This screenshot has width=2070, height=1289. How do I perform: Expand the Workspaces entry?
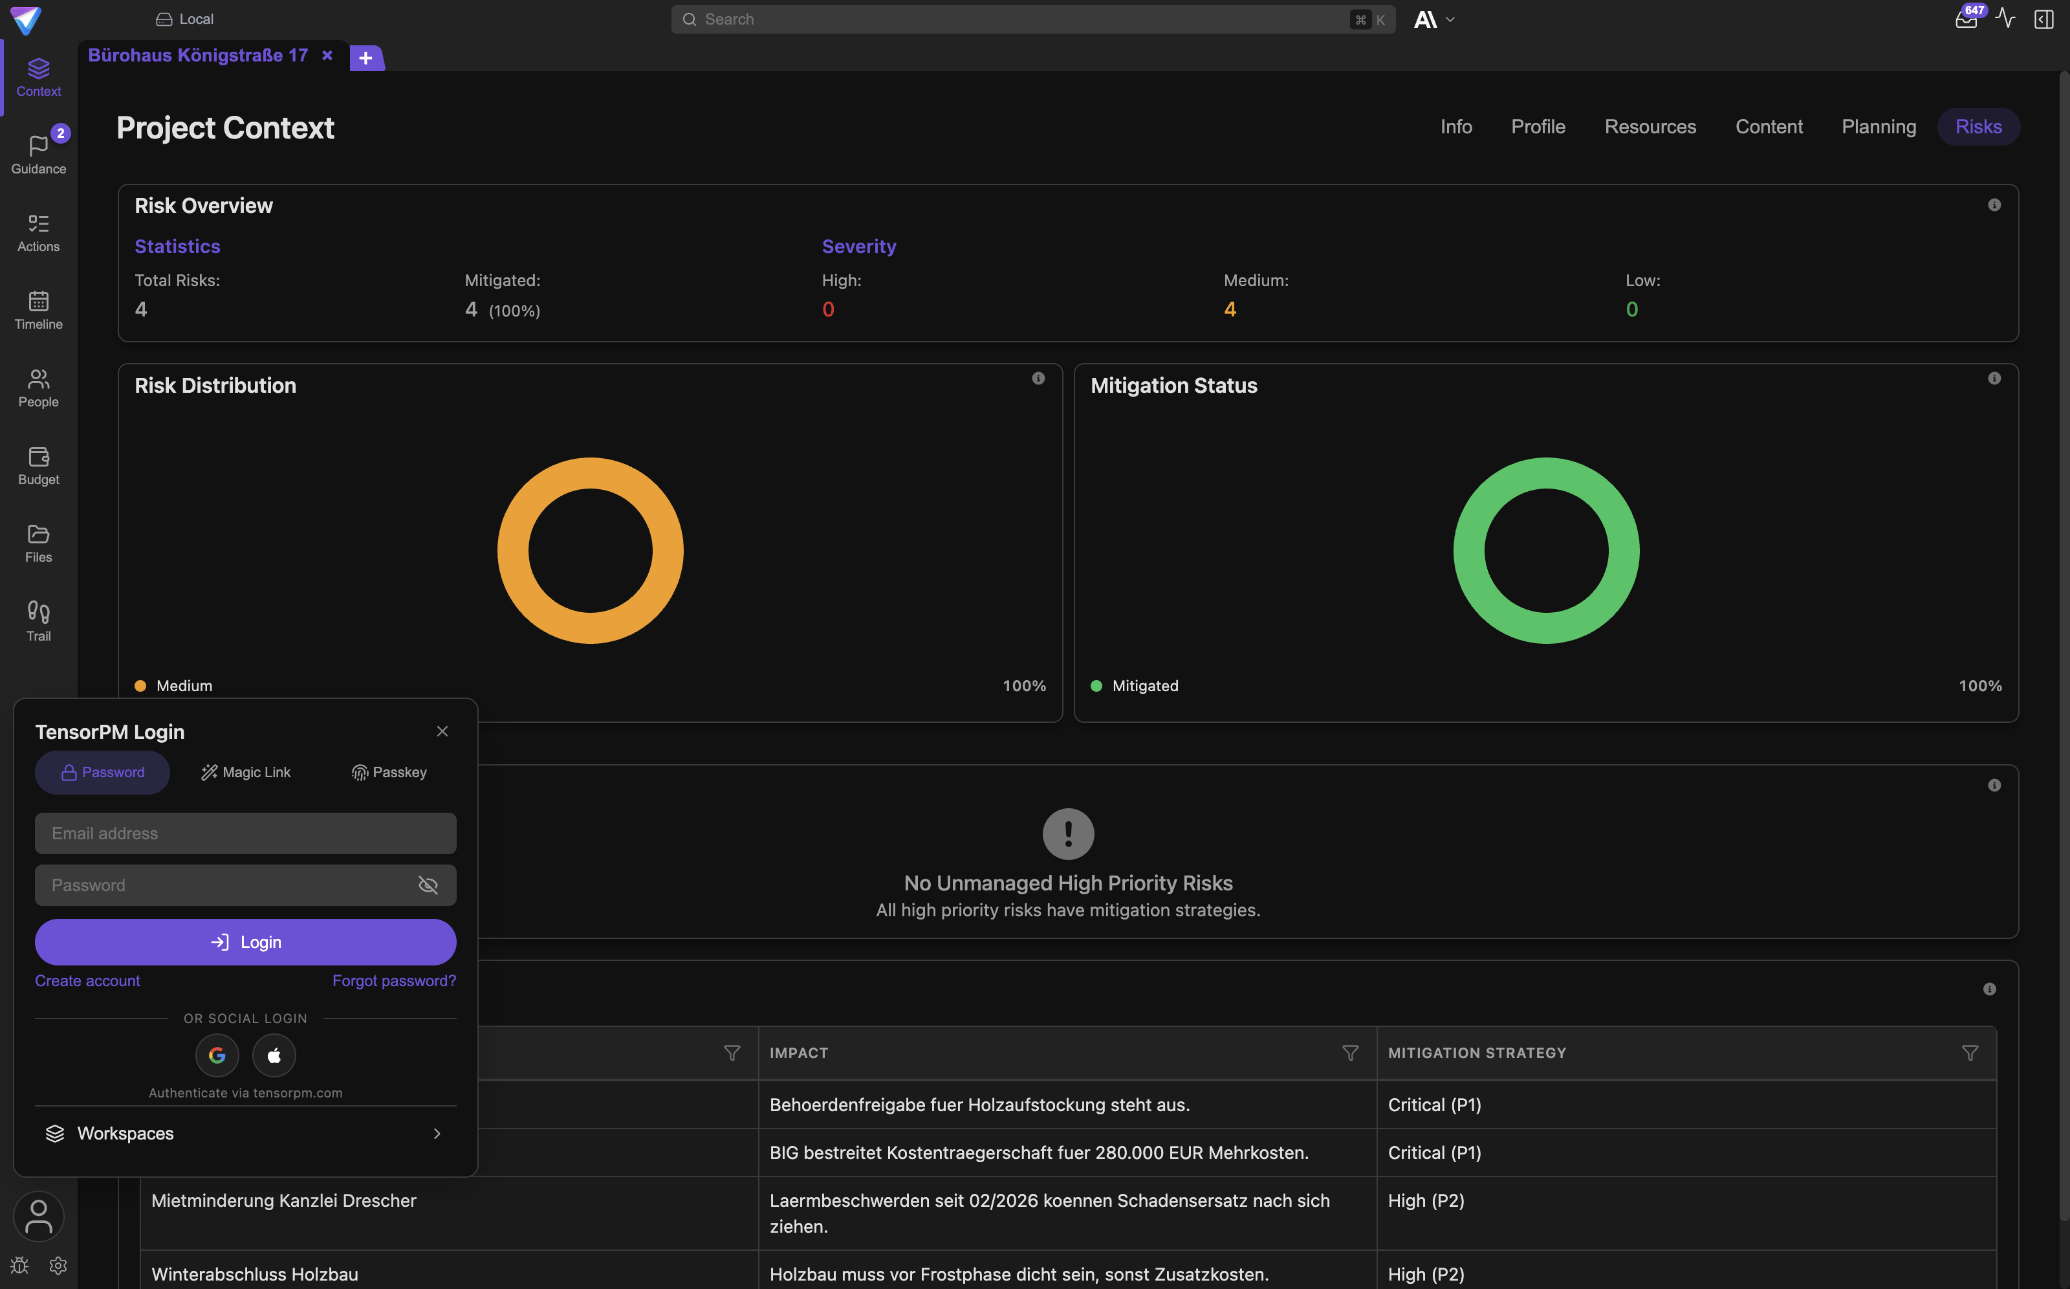point(245,1133)
